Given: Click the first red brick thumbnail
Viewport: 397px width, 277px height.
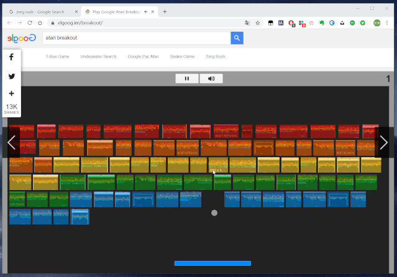Looking at the screenshot, I should (22, 132).
